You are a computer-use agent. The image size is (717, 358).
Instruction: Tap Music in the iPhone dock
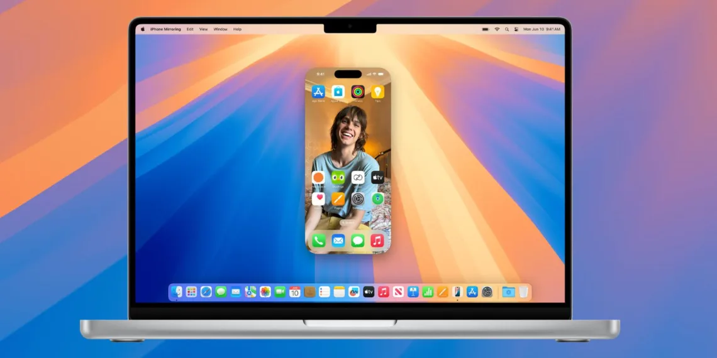(x=378, y=241)
